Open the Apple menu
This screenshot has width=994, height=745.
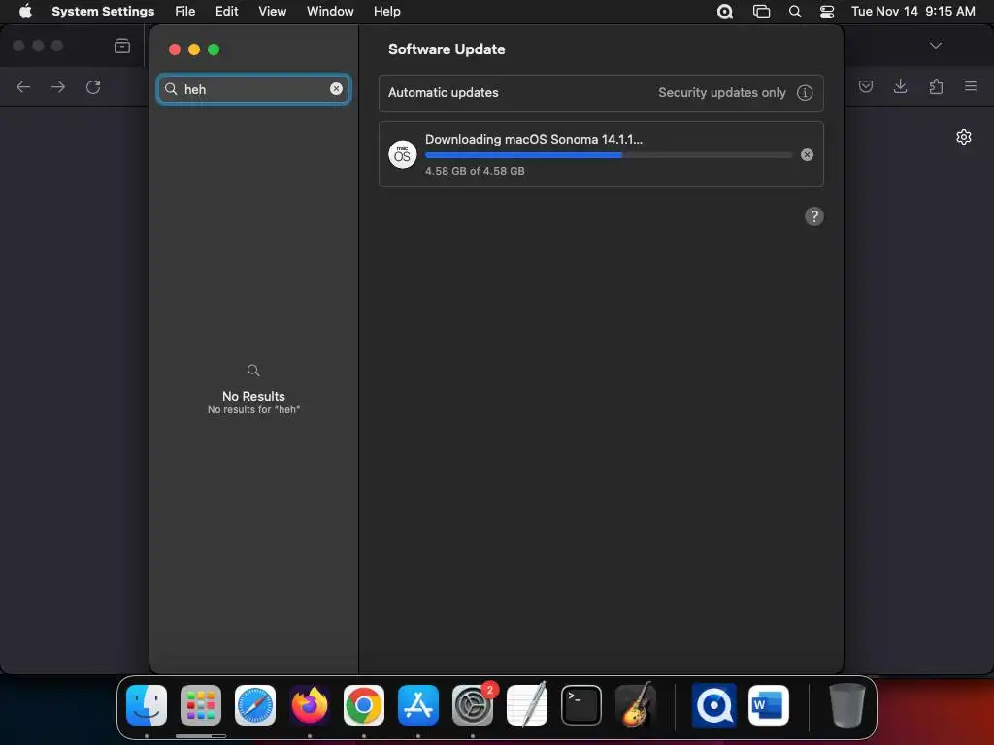click(25, 12)
